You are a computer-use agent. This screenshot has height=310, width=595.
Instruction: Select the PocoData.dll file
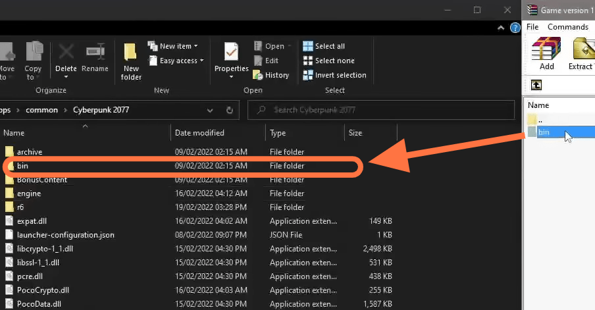39,304
